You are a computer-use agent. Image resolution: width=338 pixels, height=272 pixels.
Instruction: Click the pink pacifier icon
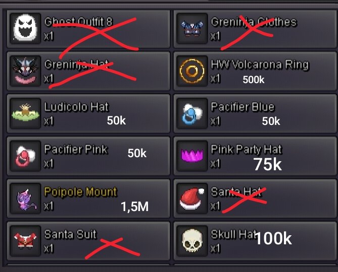tap(25, 156)
